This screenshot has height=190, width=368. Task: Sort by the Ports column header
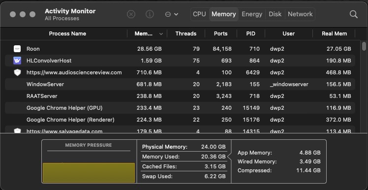(220, 33)
